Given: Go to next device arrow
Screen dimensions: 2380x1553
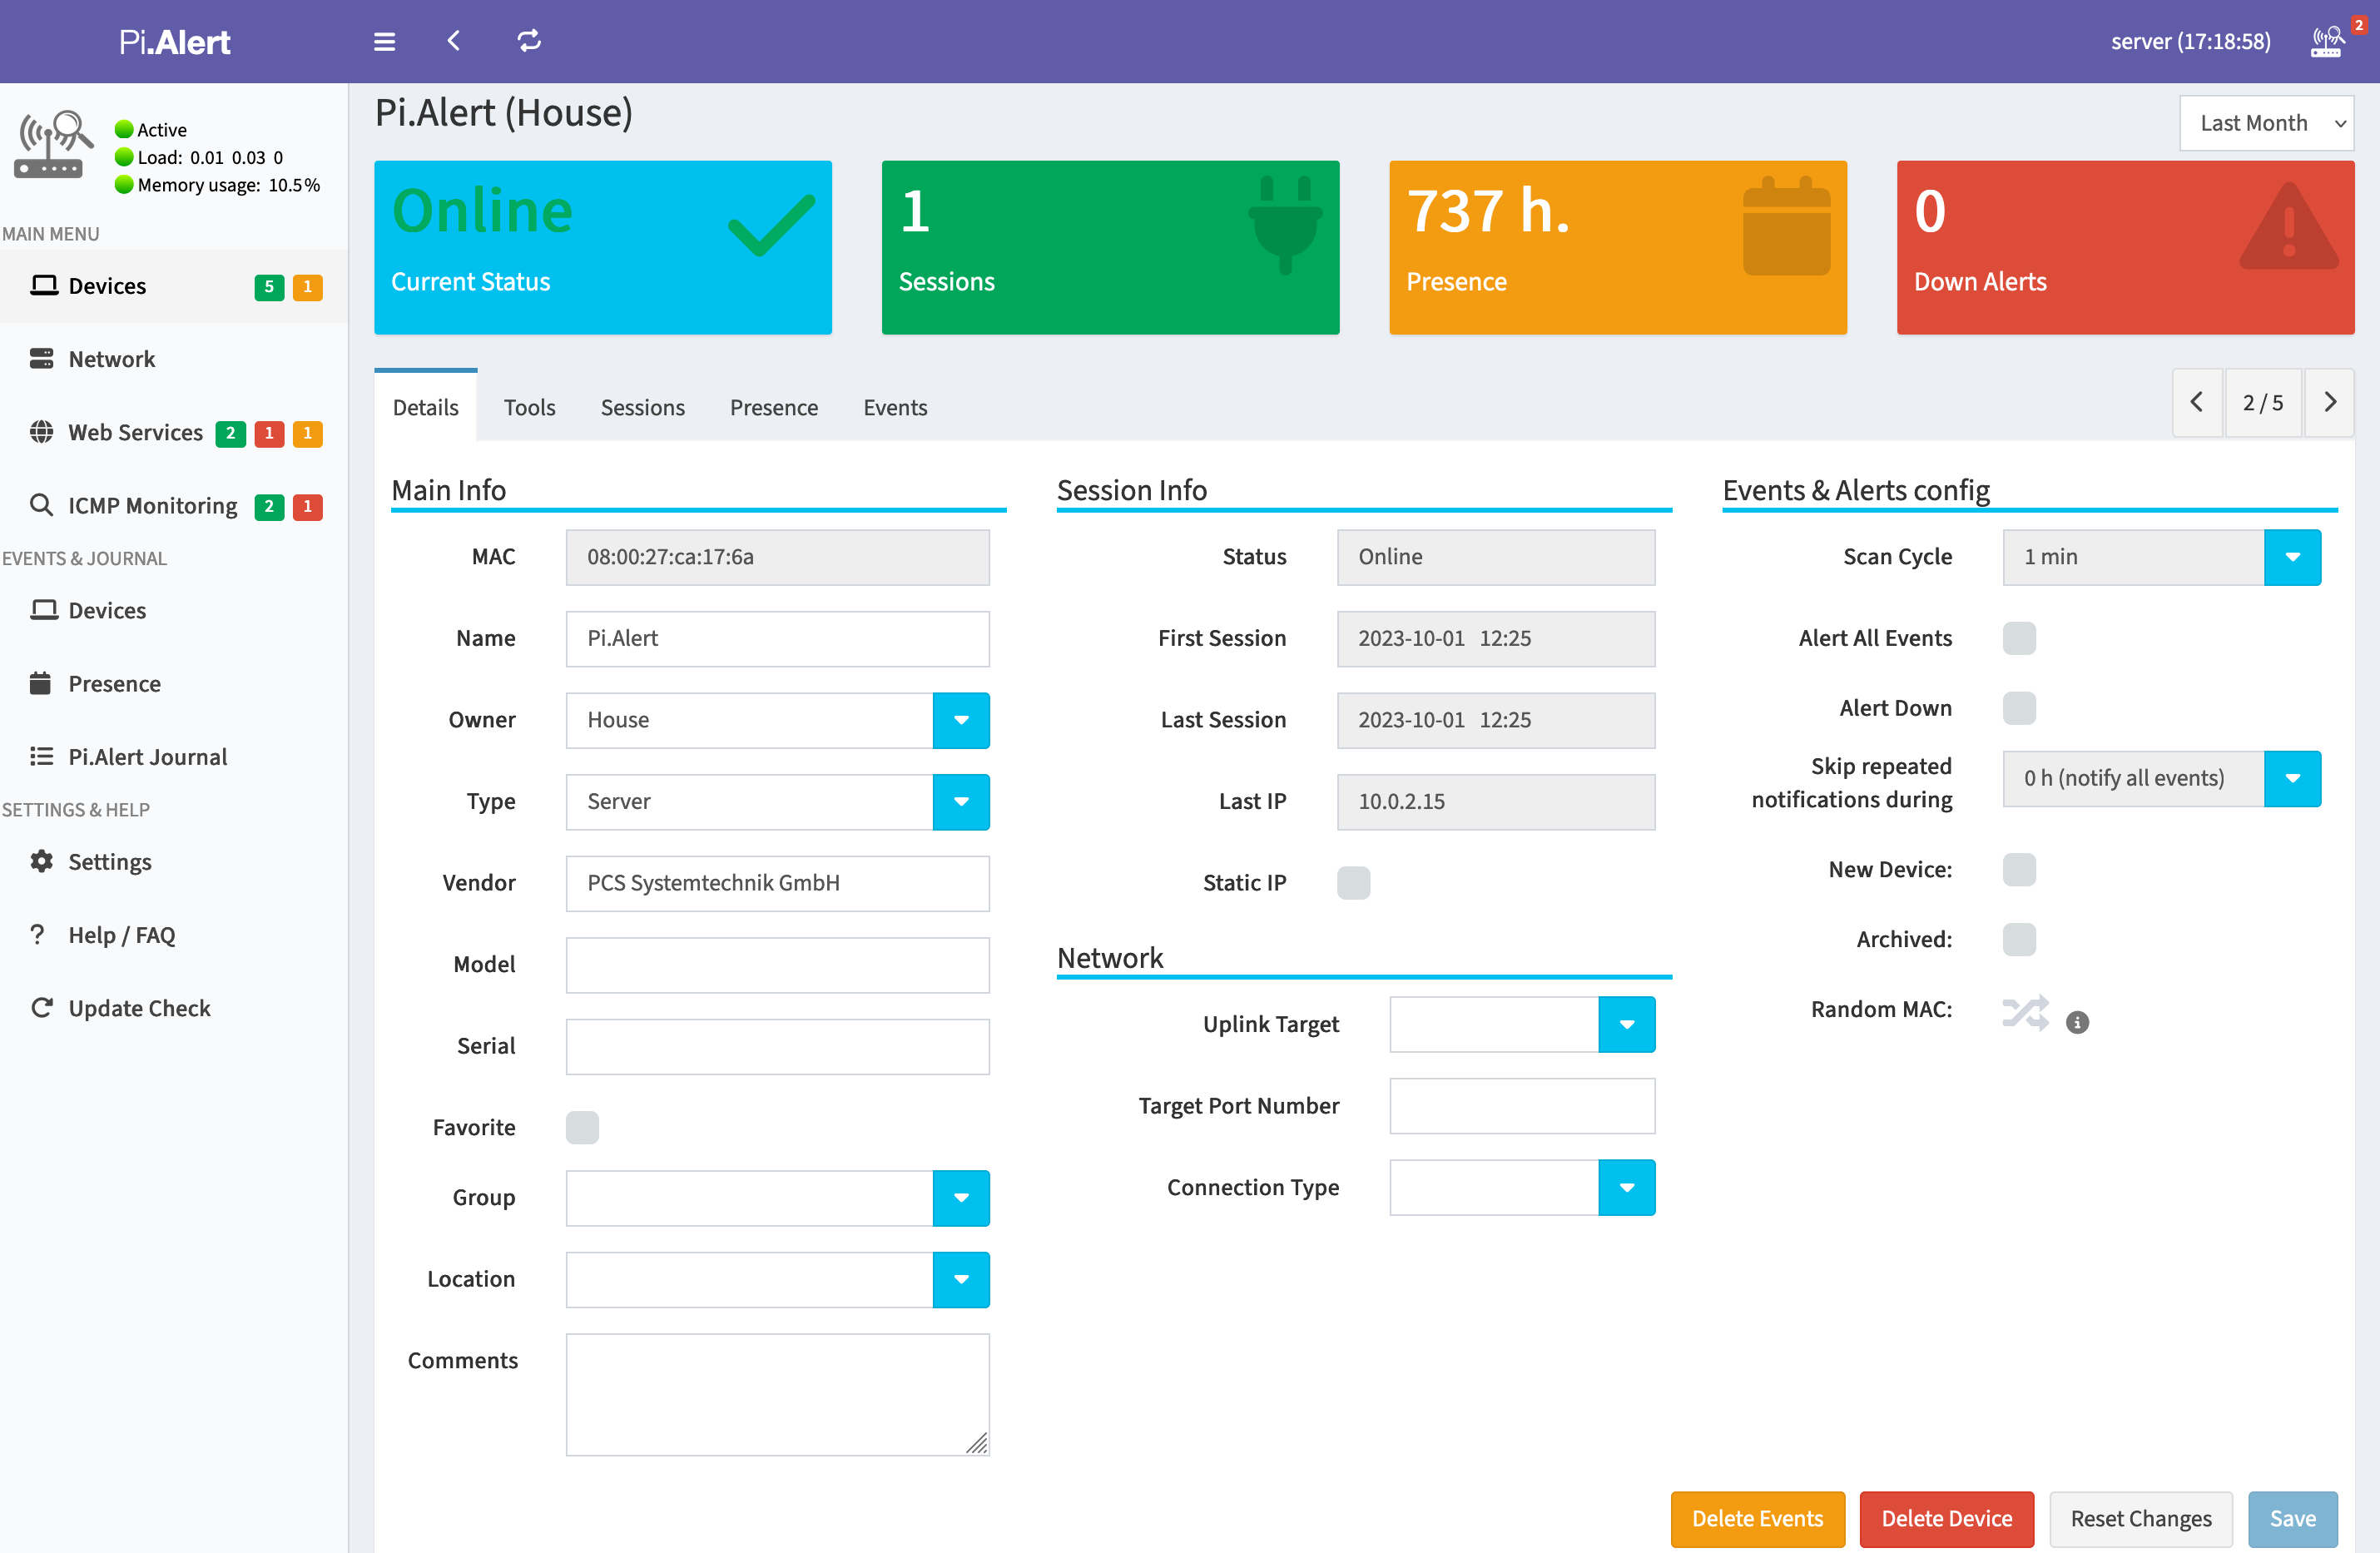Looking at the screenshot, I should (2330, 402).
